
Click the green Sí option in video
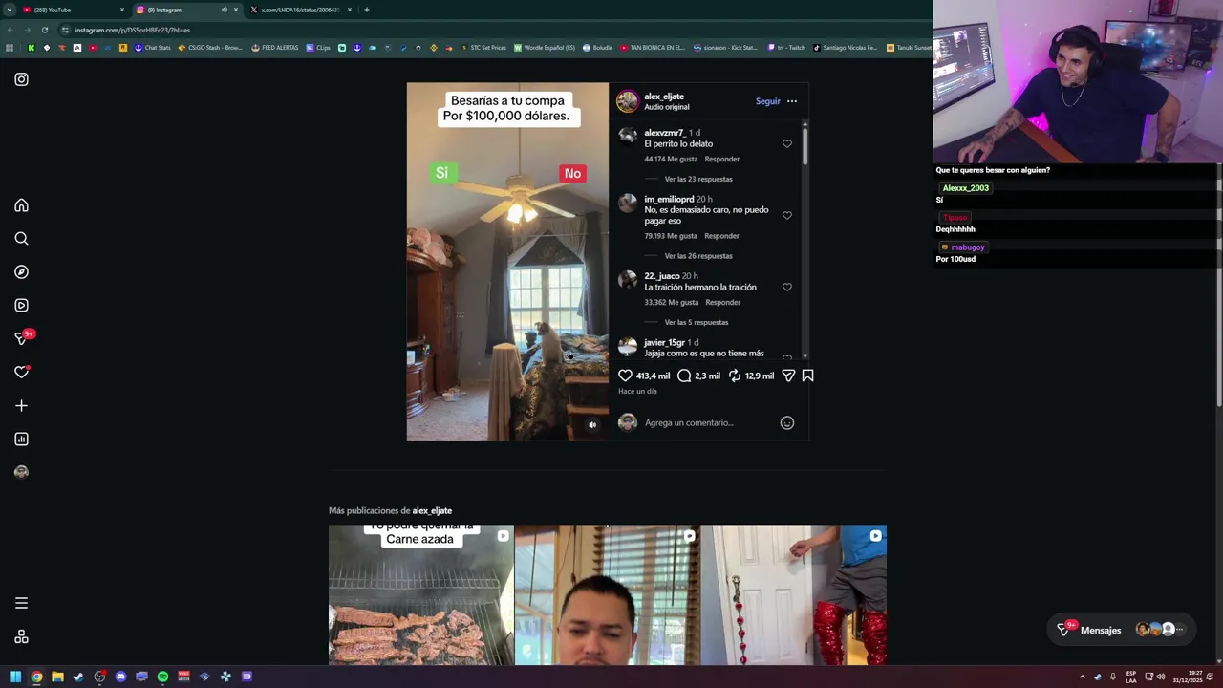pos(441,173)
